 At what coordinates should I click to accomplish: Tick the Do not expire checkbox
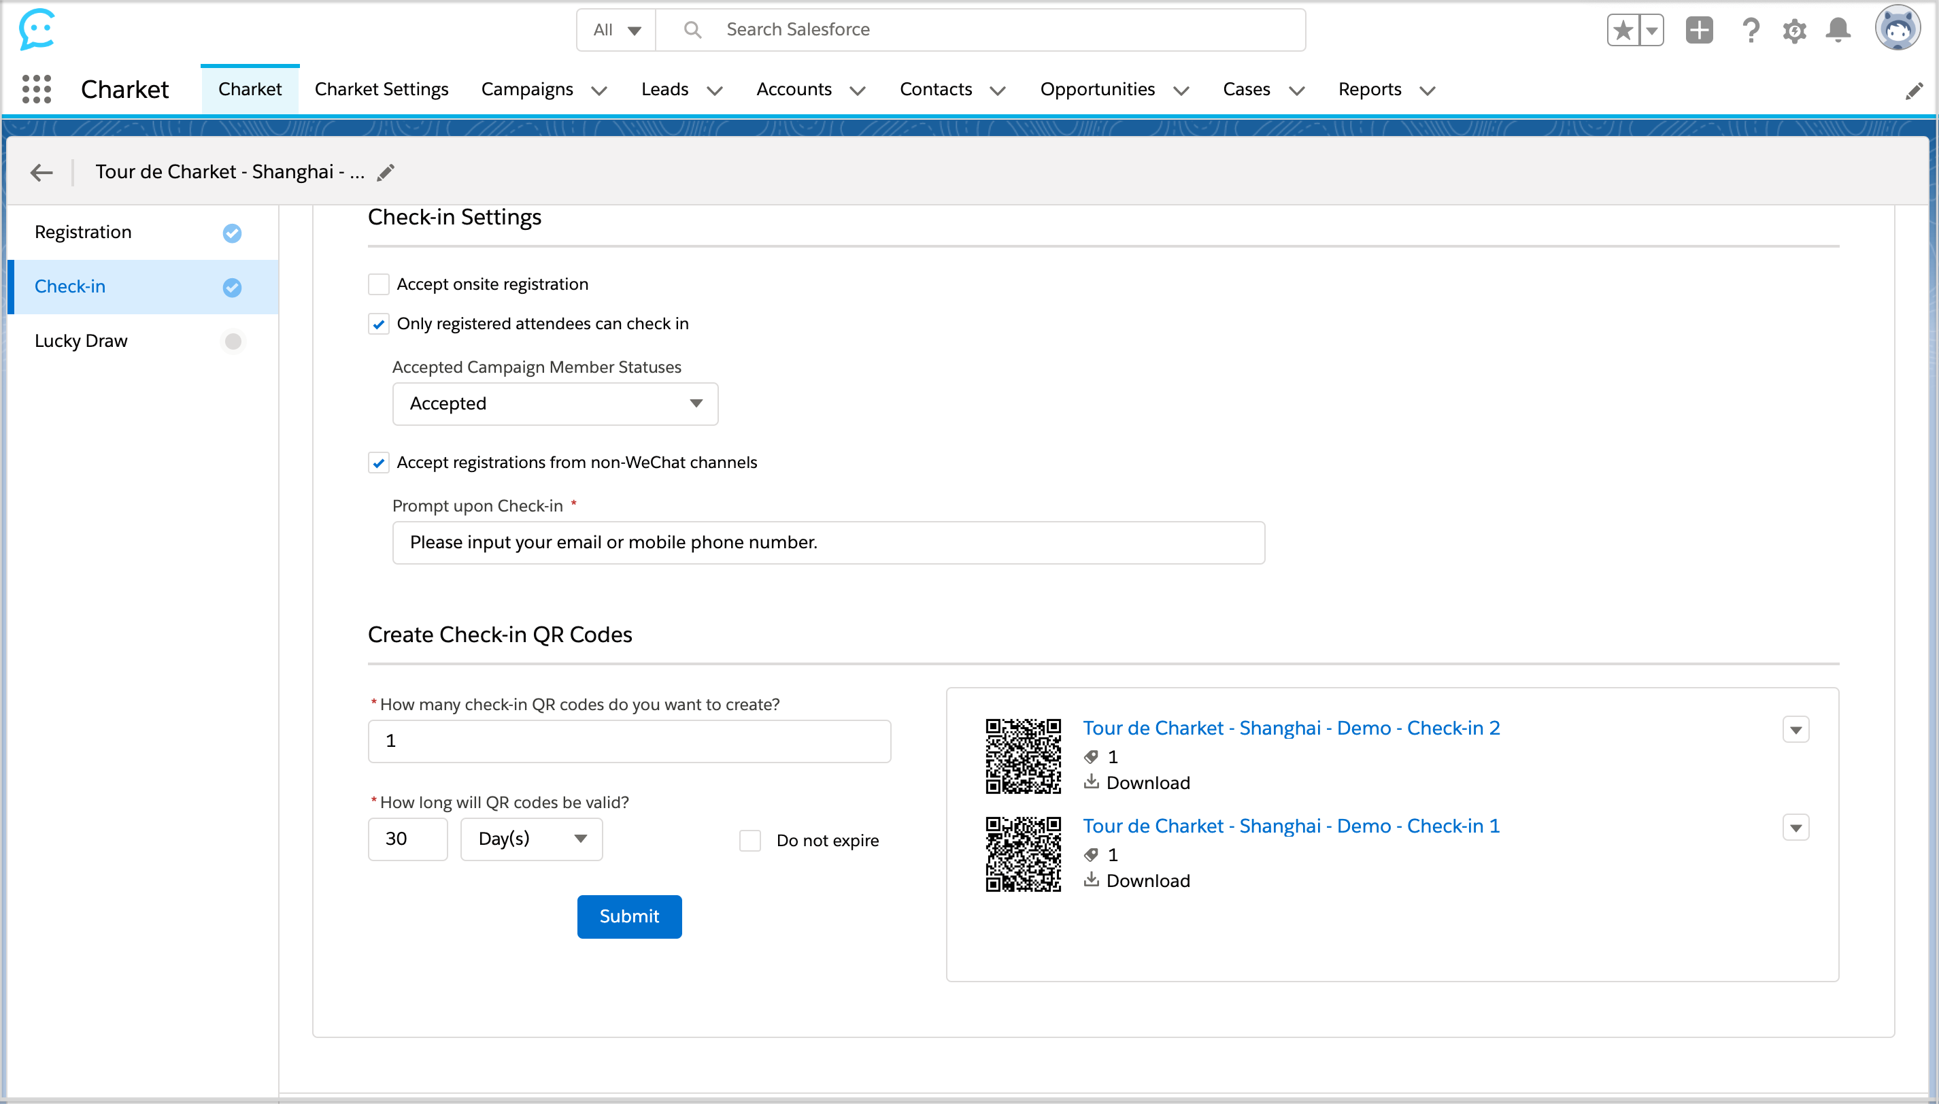point(749,840)
